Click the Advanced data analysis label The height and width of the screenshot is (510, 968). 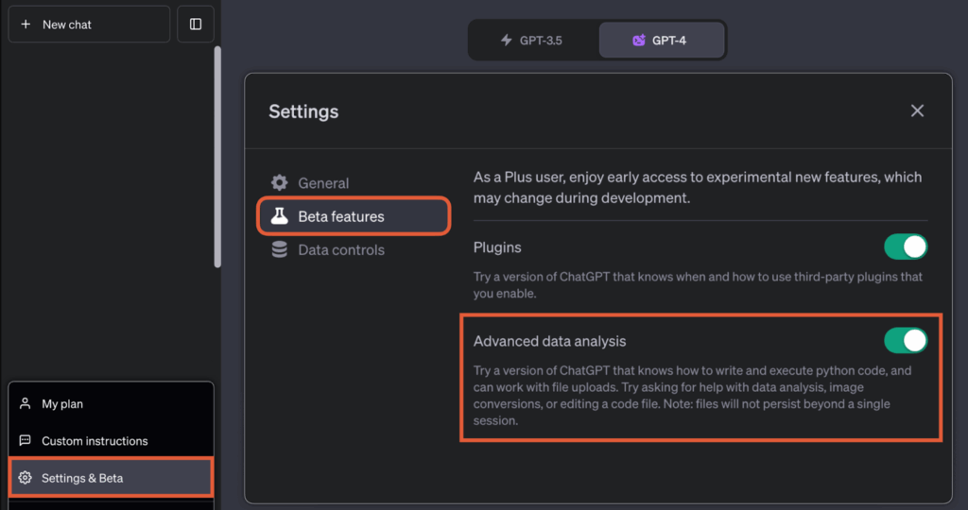[549, 341]
